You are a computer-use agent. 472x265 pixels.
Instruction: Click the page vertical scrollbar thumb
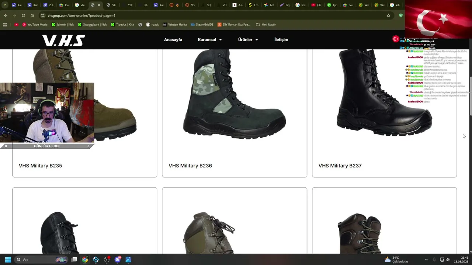point(470,96)
